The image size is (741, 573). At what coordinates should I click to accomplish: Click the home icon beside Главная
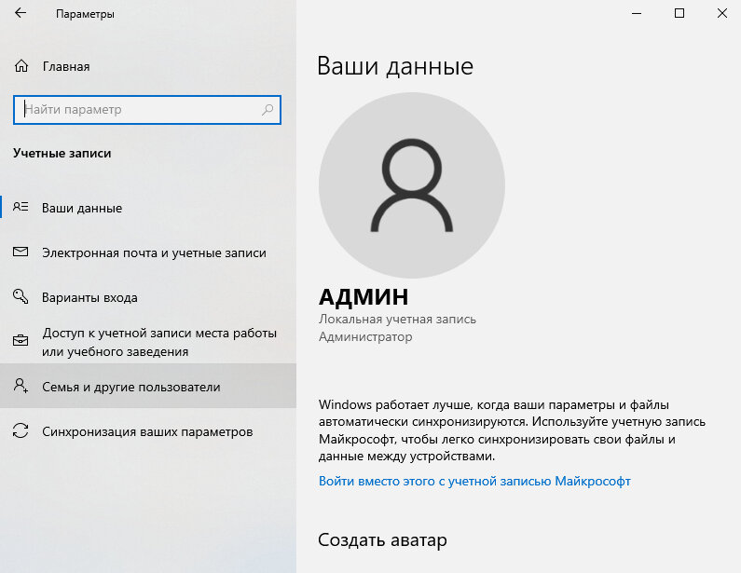21,66
